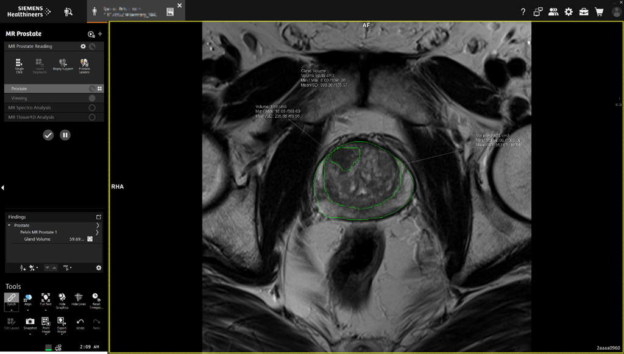Select the MR Spectro Analysis radio button
The height and width of the screenshot is (354, 624).
(93, 108)
